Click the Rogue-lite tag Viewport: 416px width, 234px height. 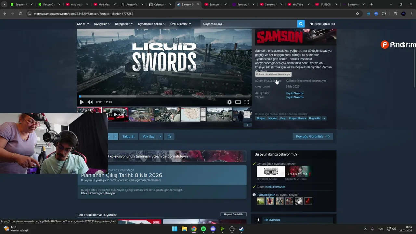(x=315, y=118)
